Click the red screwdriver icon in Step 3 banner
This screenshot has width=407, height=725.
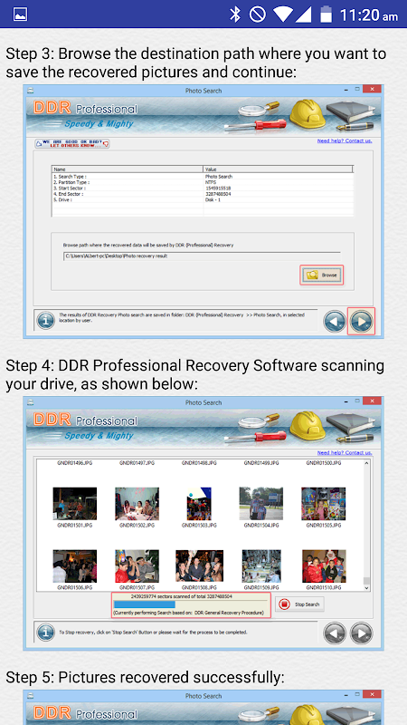[x=255, y=124]
